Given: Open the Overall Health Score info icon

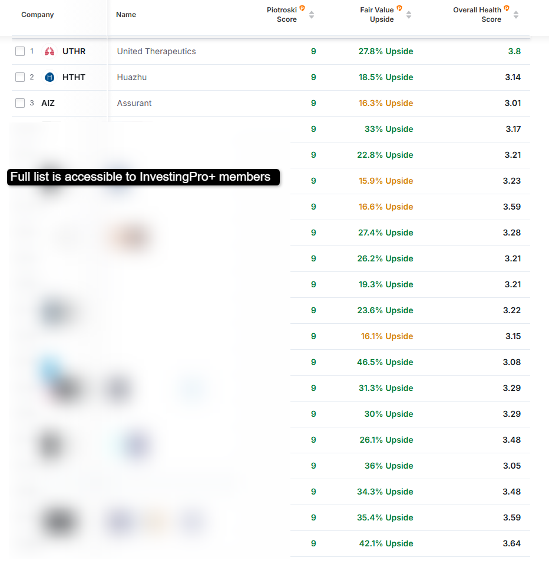Looking at the screenshot, I should tap(507, 9).
